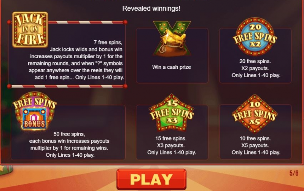Click '20 free spins. X2 payouts' text

click(x=255, y=65)
